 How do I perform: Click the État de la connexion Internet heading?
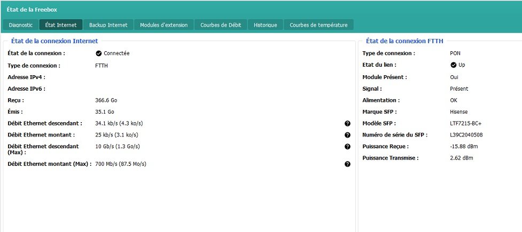(x=54, y=41)
